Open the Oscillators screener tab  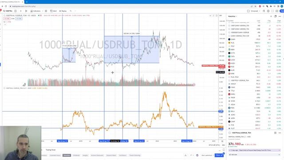click(x=122, y=156)
